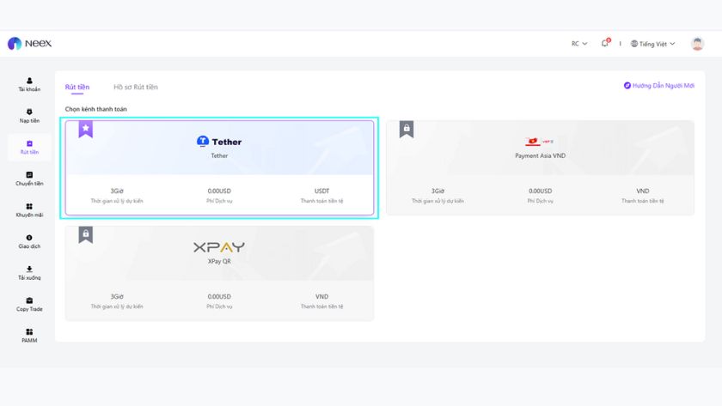The width and height of the screenshot is (722, 406).
Task: Open the Tài khoản account icon
Action: [29, 85]
